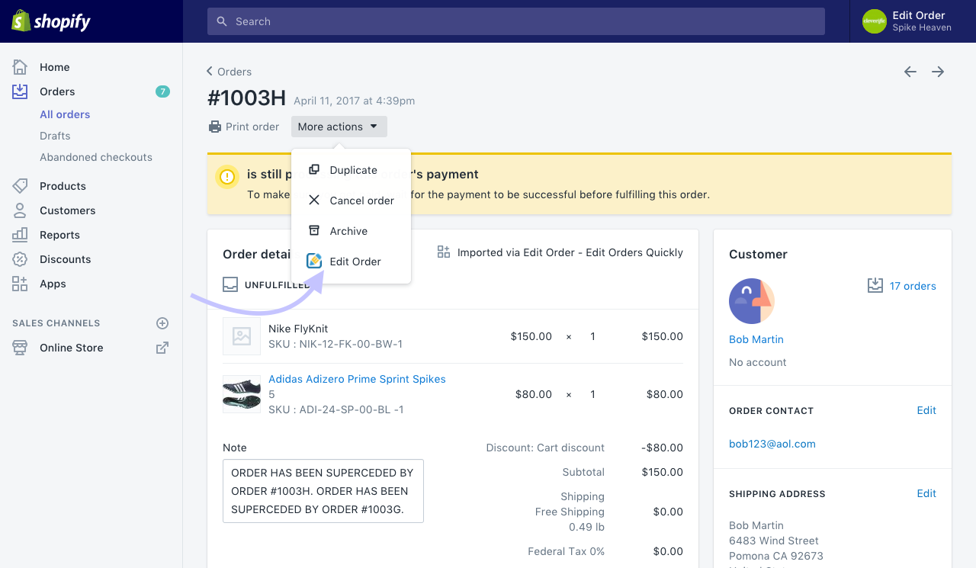Click the Customers sidebar icon
Image resolution: width=976 pixels, height=568 pixels.
coord(19,210)
